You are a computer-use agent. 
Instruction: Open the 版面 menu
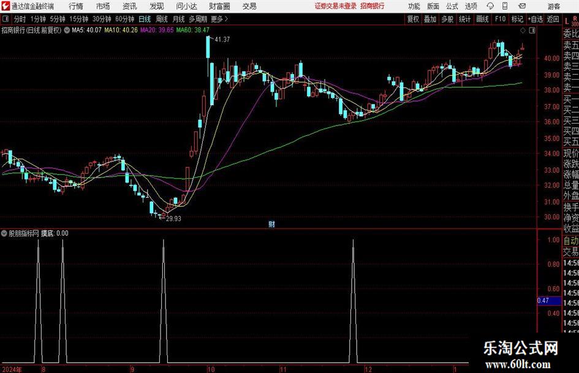[x=433, y=6]
